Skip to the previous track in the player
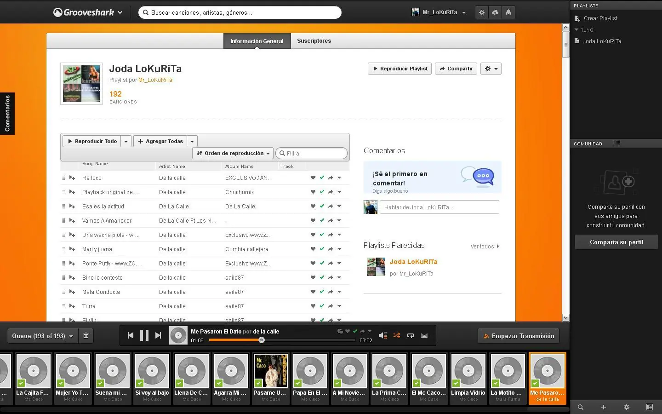 [131, 335]
